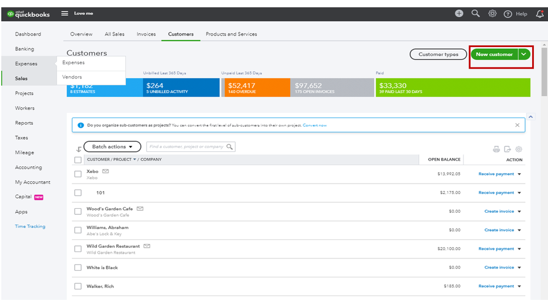Viewport: 548px width, 308px height.
Task: Click New customer button
Action: pyautogui.click(x=494, y=54)
